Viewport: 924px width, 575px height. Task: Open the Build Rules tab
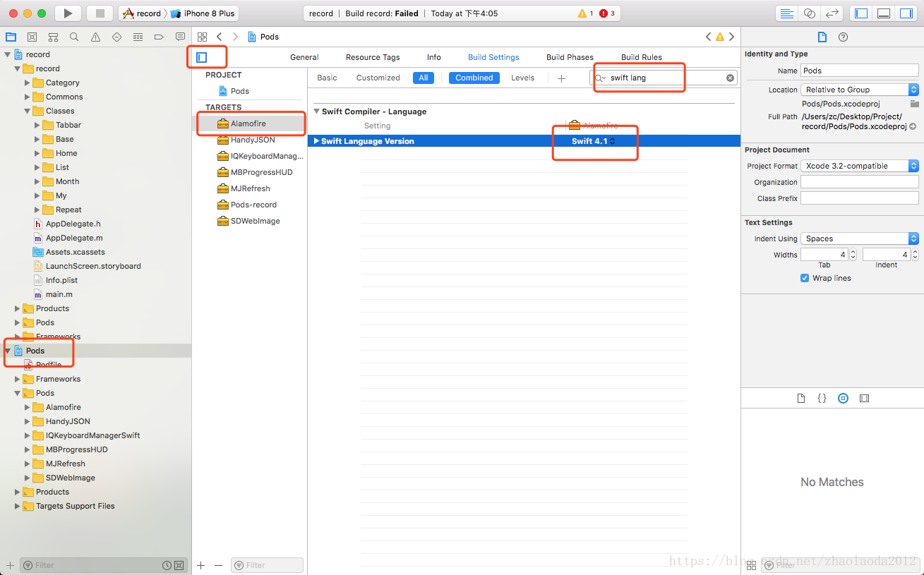642,57
